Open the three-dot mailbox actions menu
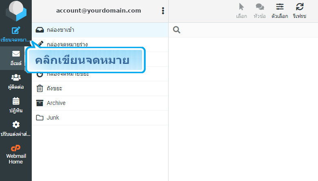318x181 pixels. point(163,11)
